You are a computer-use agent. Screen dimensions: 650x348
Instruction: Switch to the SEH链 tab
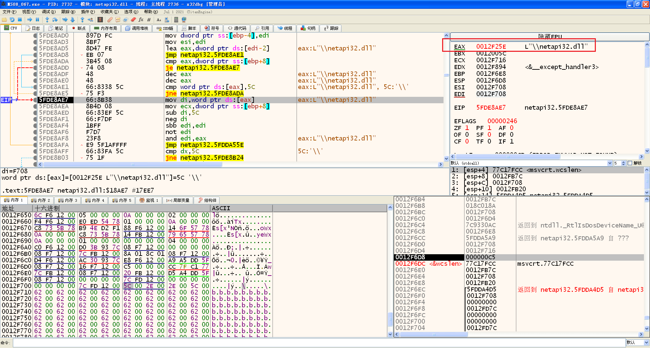tap(165, 28)
